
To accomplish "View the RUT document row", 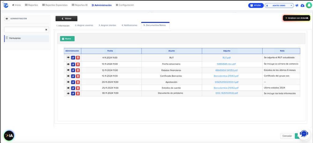I will (68, 57).
